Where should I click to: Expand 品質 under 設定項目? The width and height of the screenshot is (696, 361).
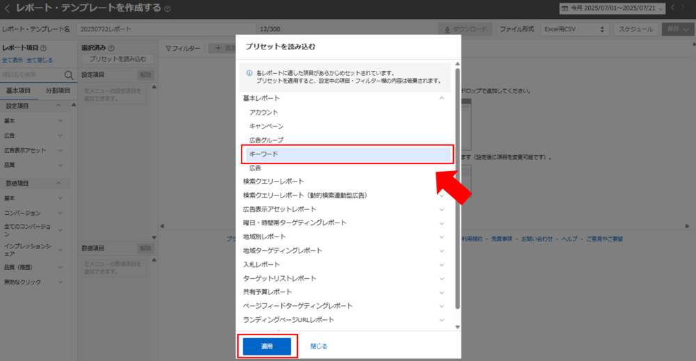(61, 165)
